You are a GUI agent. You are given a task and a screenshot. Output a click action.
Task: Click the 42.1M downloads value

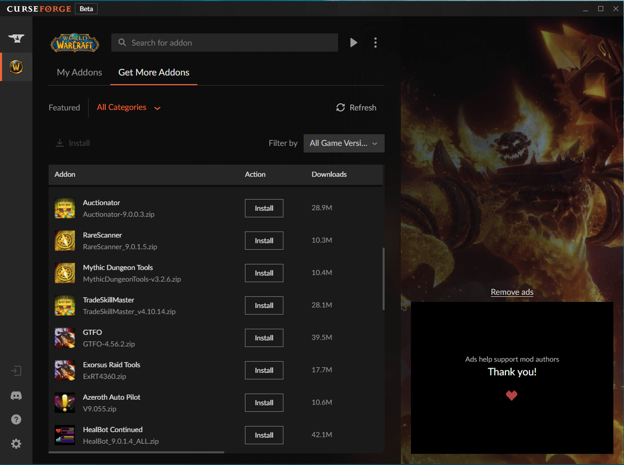[322, 435]
